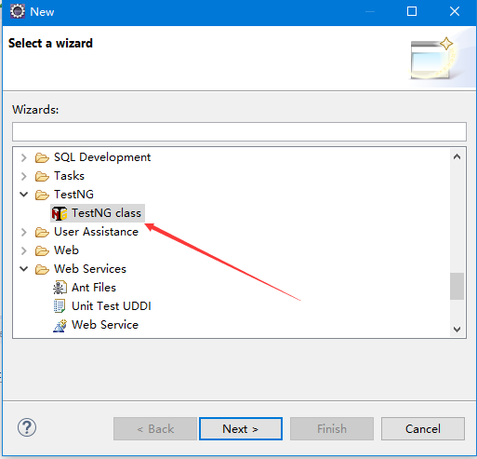Open the help question mark icon
This screenshot has height=459, width=477.
pyautogui.click(x=27, y=427)
